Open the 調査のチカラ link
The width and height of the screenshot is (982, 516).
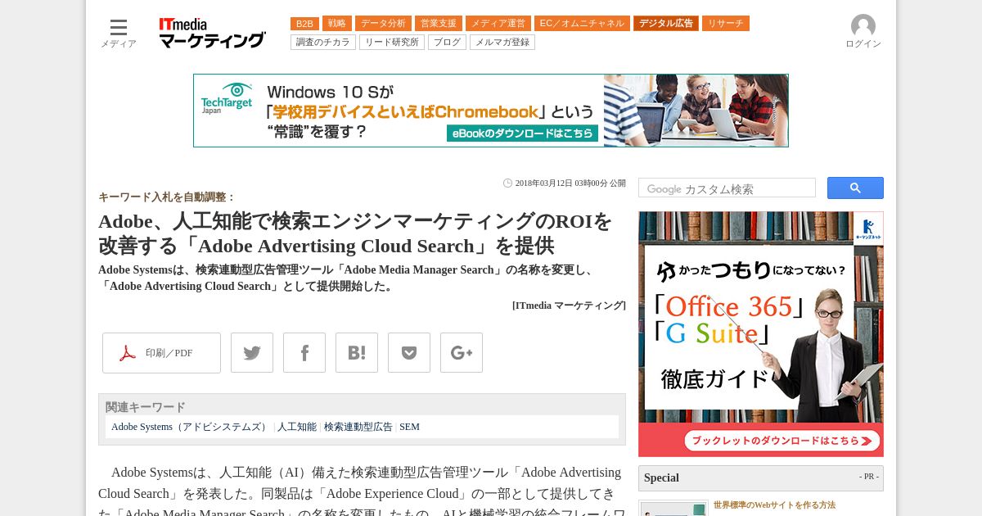[x=323, y=42]
